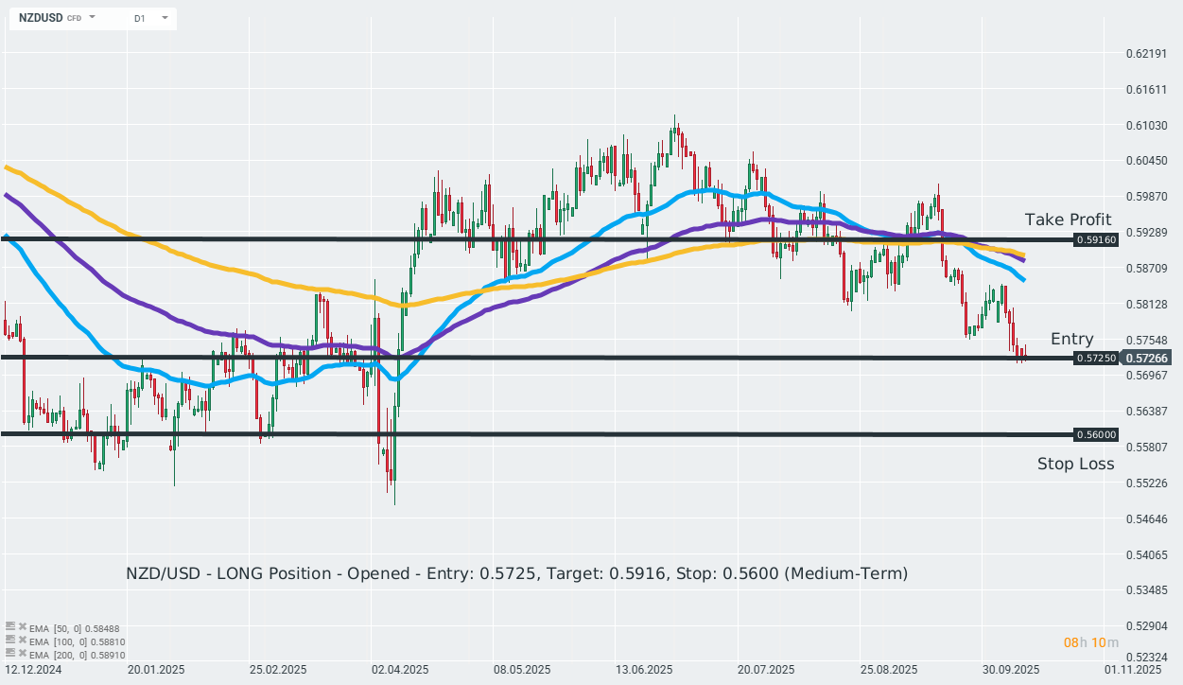
Task: Click the 0.56000 Stop Loss price tag
Action: click(x=1096, y=434)
